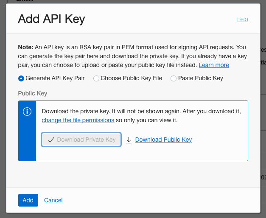Click the Public Key section label

click(x=33, y=93)
